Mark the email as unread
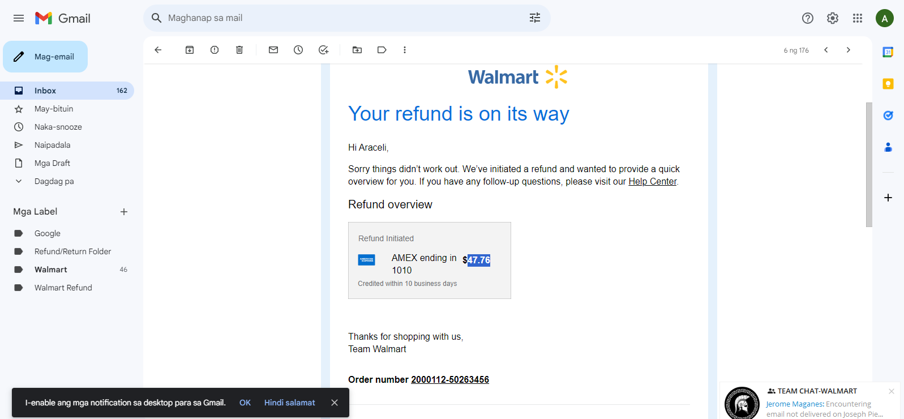This screenshot has width=904, height=419. [x=273, y=50]
